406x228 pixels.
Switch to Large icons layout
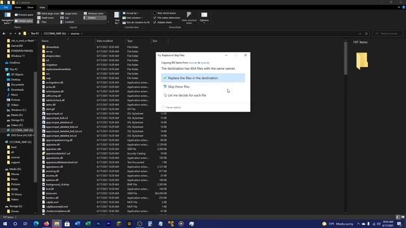(x=69, y=13)
